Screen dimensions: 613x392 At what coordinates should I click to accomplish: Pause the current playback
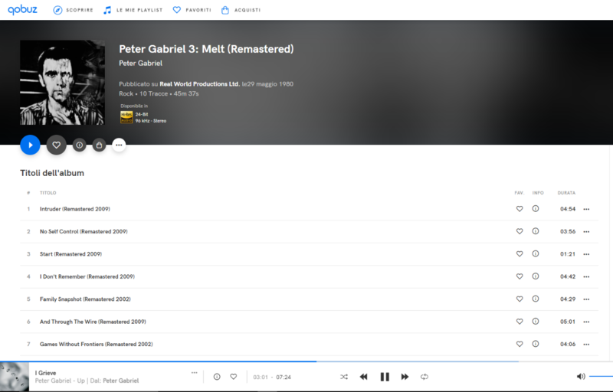[385, 377]
